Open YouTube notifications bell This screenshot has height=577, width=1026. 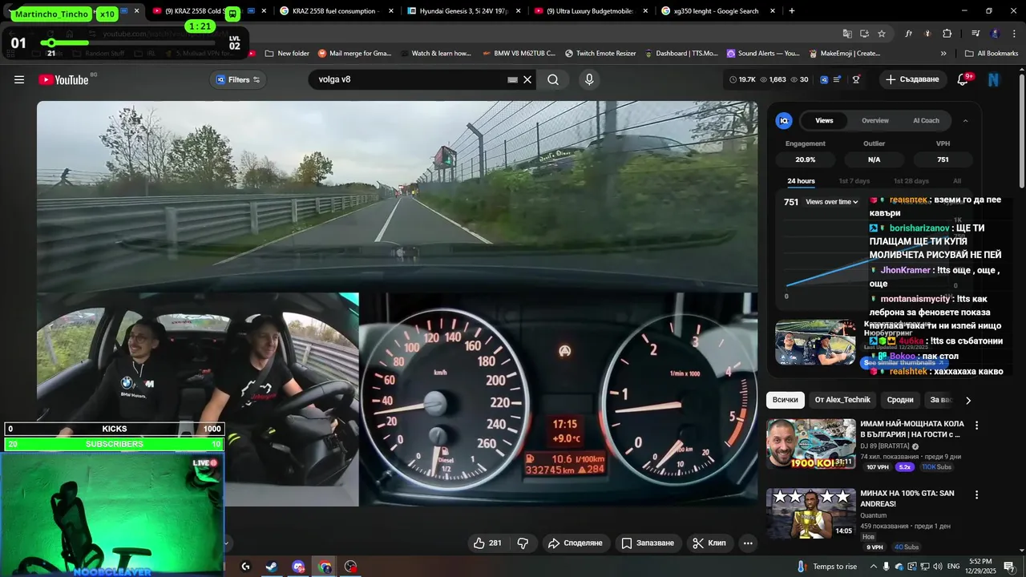point(963,79)
